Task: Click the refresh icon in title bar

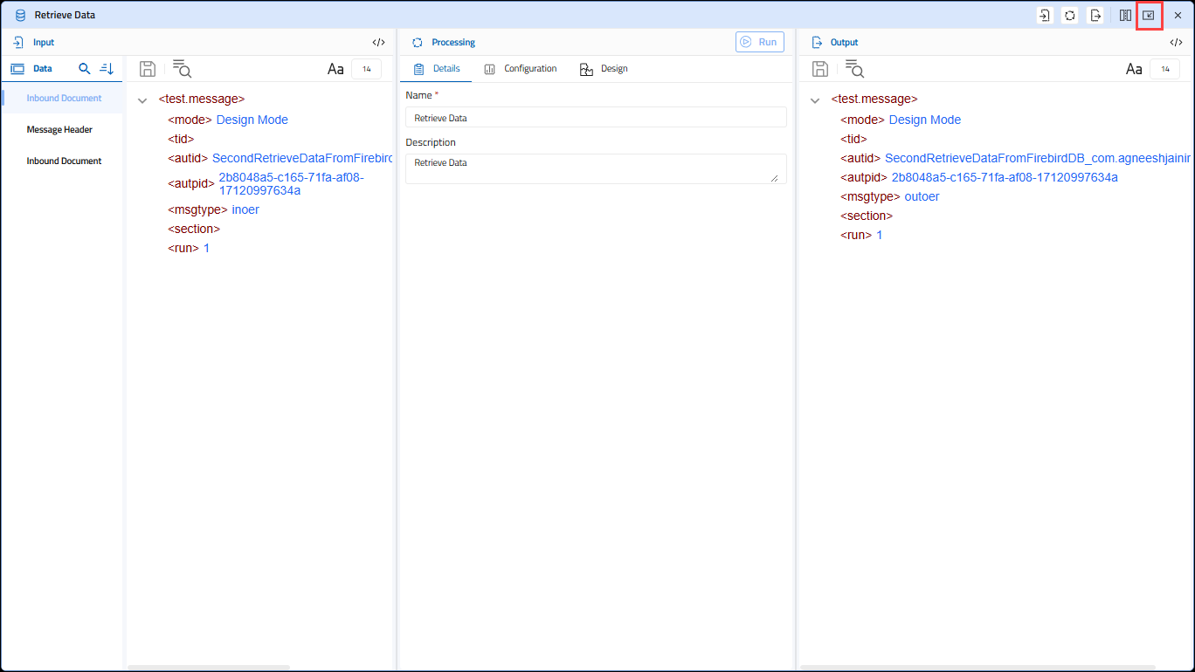Action: click(1069, 15)
